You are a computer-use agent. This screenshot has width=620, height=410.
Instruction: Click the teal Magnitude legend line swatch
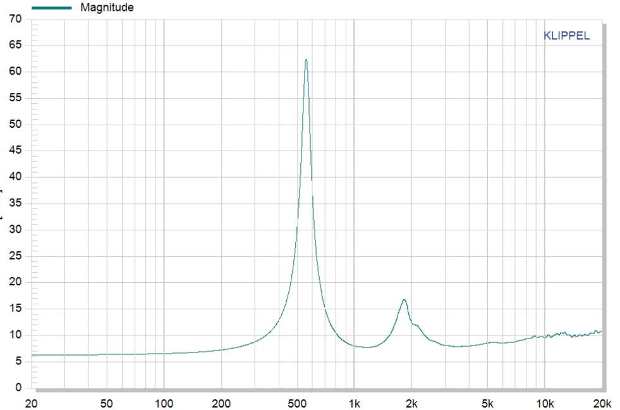(x=51, y=8)
